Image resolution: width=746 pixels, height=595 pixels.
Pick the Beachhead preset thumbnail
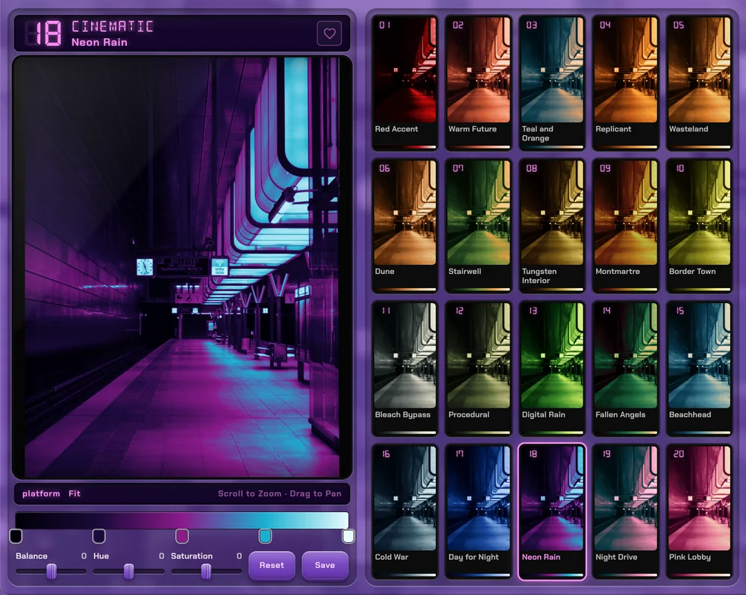click(x=699, y=369)
